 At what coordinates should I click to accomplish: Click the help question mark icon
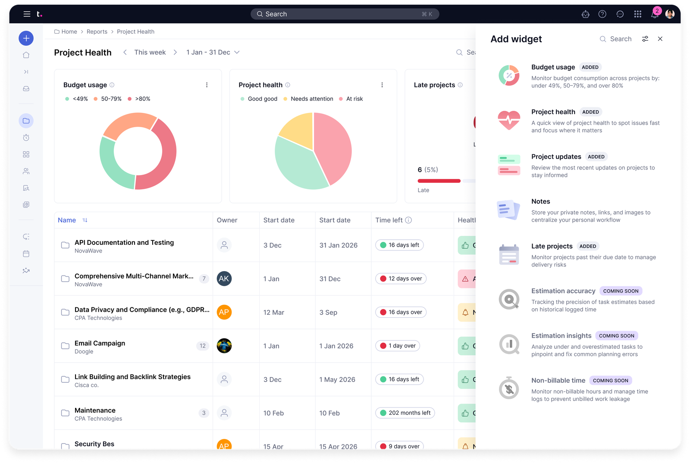602,14
